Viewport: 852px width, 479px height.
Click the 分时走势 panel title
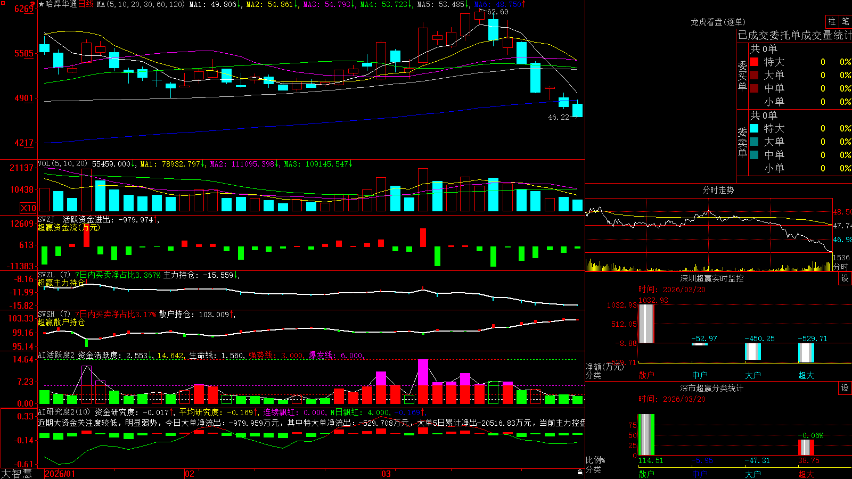(718, 190)
